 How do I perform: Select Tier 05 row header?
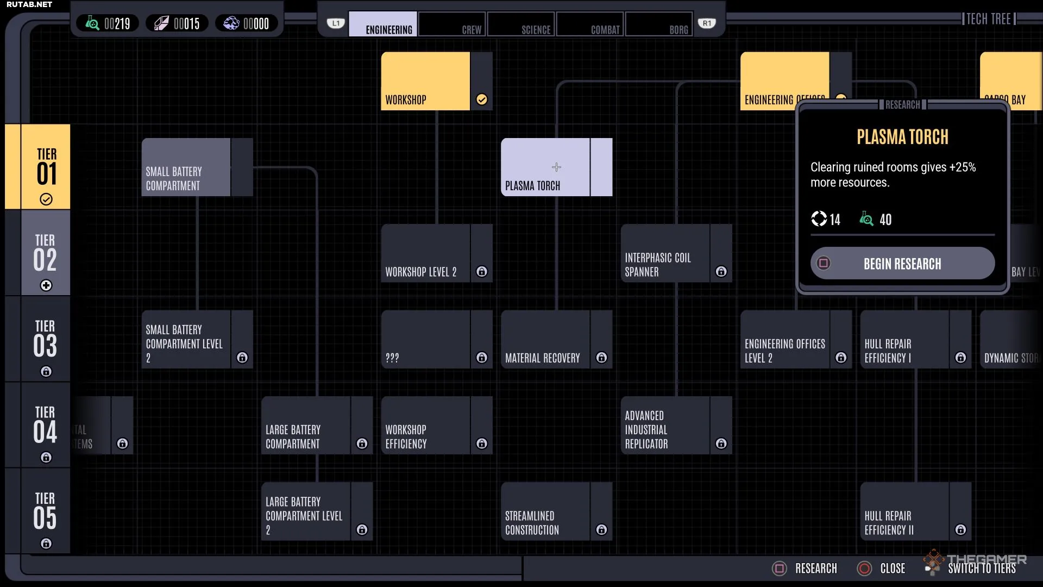click(46, 512)
